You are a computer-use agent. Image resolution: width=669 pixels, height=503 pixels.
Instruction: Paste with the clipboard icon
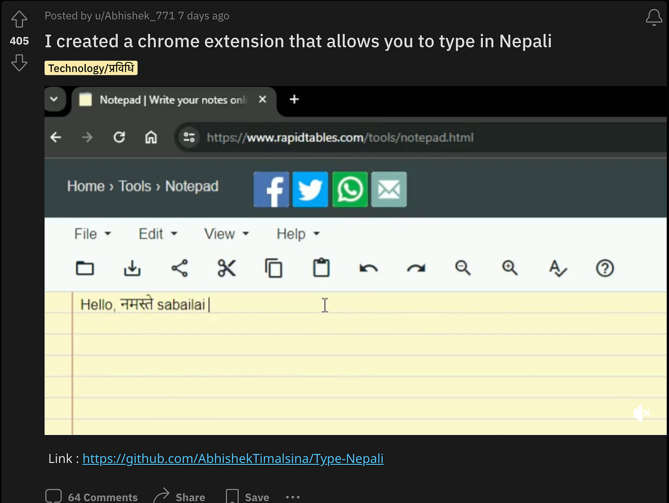(321, 268)
